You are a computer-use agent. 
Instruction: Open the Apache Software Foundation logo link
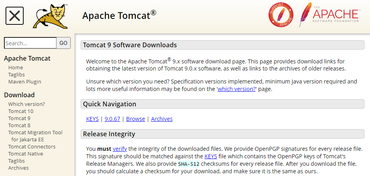tap(329, 15)
